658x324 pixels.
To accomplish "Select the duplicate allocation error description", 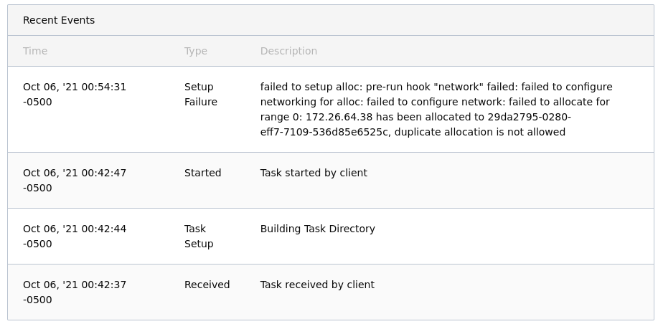I will tap(436, 110).
